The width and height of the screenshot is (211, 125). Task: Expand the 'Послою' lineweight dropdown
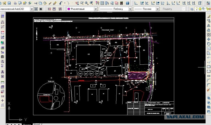157,9
